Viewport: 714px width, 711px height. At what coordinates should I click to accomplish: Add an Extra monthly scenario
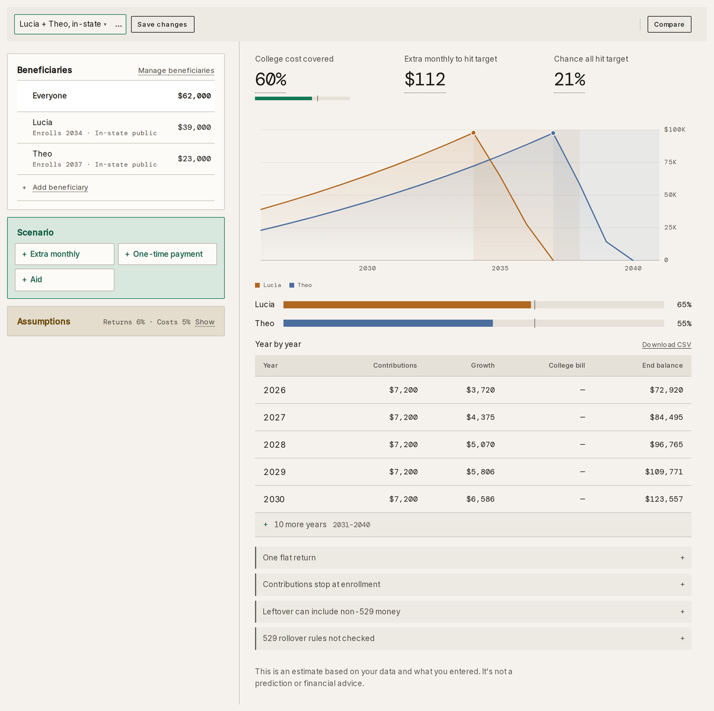65,254
